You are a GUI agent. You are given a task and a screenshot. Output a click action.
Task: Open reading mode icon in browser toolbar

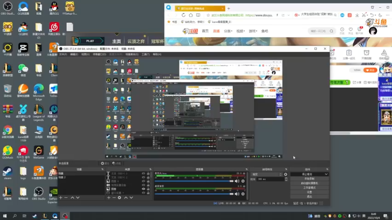pyautogui.click(x=198, y=15)
